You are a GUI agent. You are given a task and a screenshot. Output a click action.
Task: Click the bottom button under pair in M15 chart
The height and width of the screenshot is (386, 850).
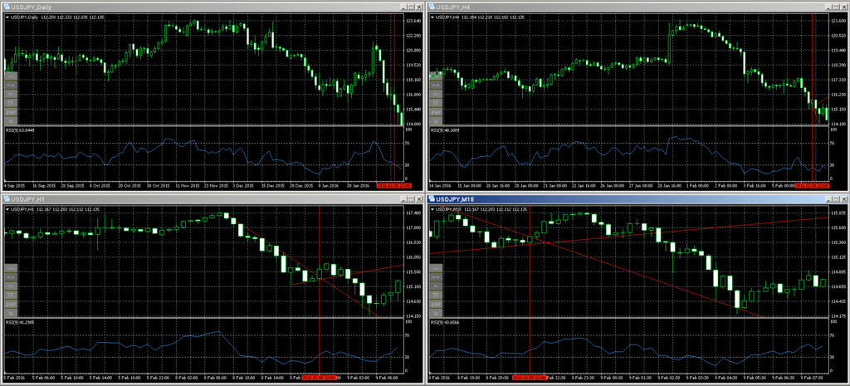point(436,313)
